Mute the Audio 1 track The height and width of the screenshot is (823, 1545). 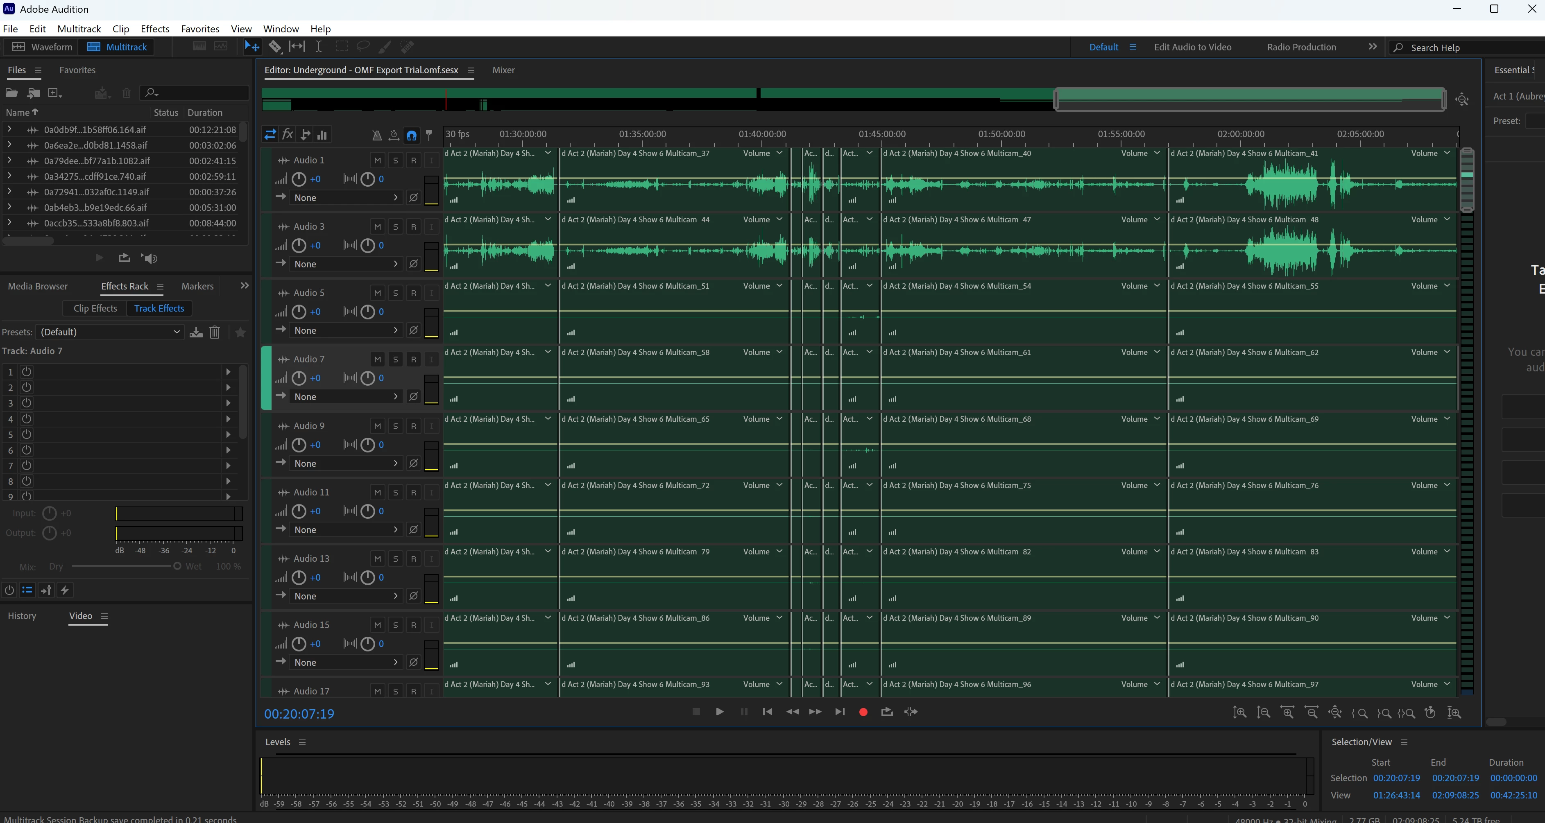point(377,161)
